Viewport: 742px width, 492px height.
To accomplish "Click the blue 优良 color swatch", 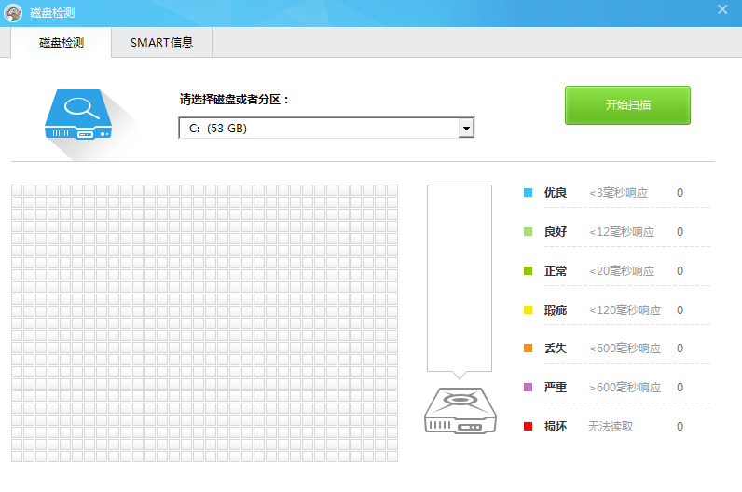I will 529,193.
